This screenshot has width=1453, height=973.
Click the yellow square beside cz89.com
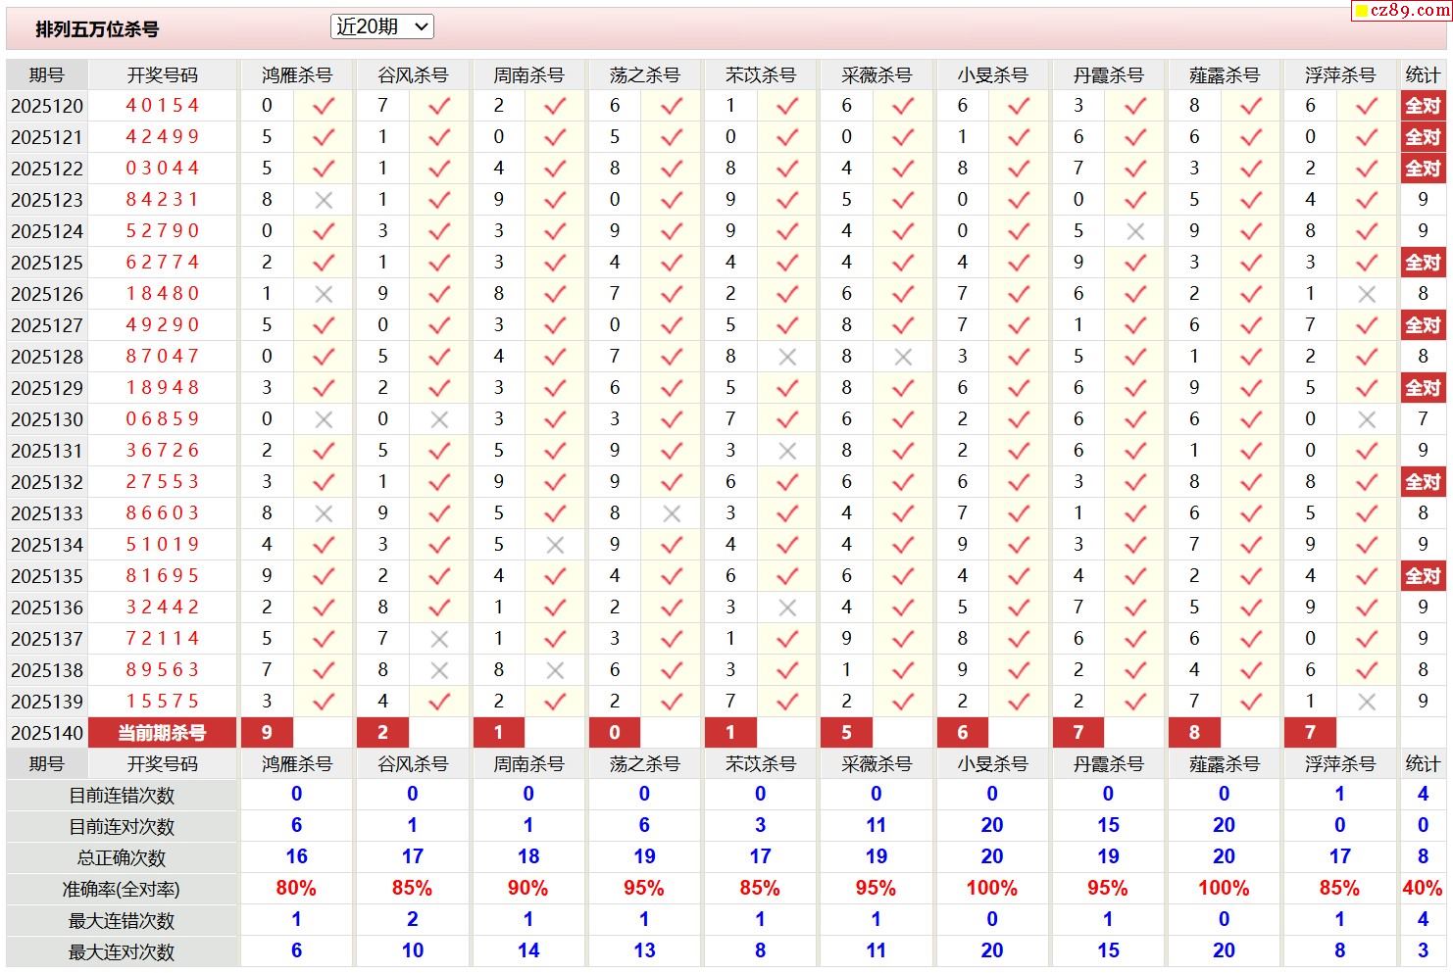[1360, 12]
